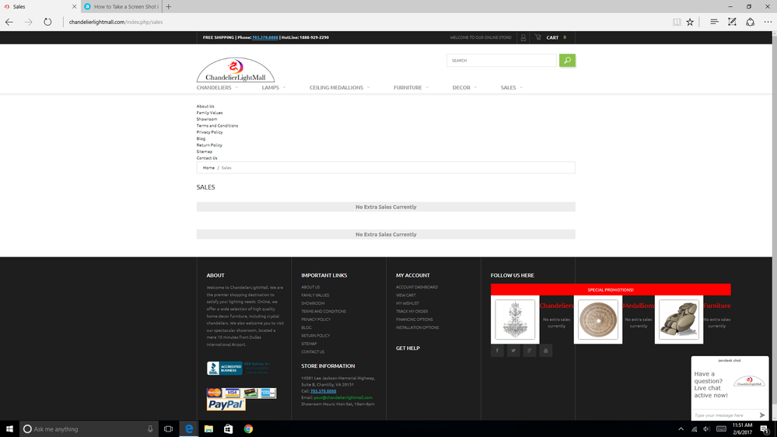This screenshot has width=777, height=437.
Task: Switch to the 'How to Take a Screen Shot' tab
Action: click(x=124, y=6)
